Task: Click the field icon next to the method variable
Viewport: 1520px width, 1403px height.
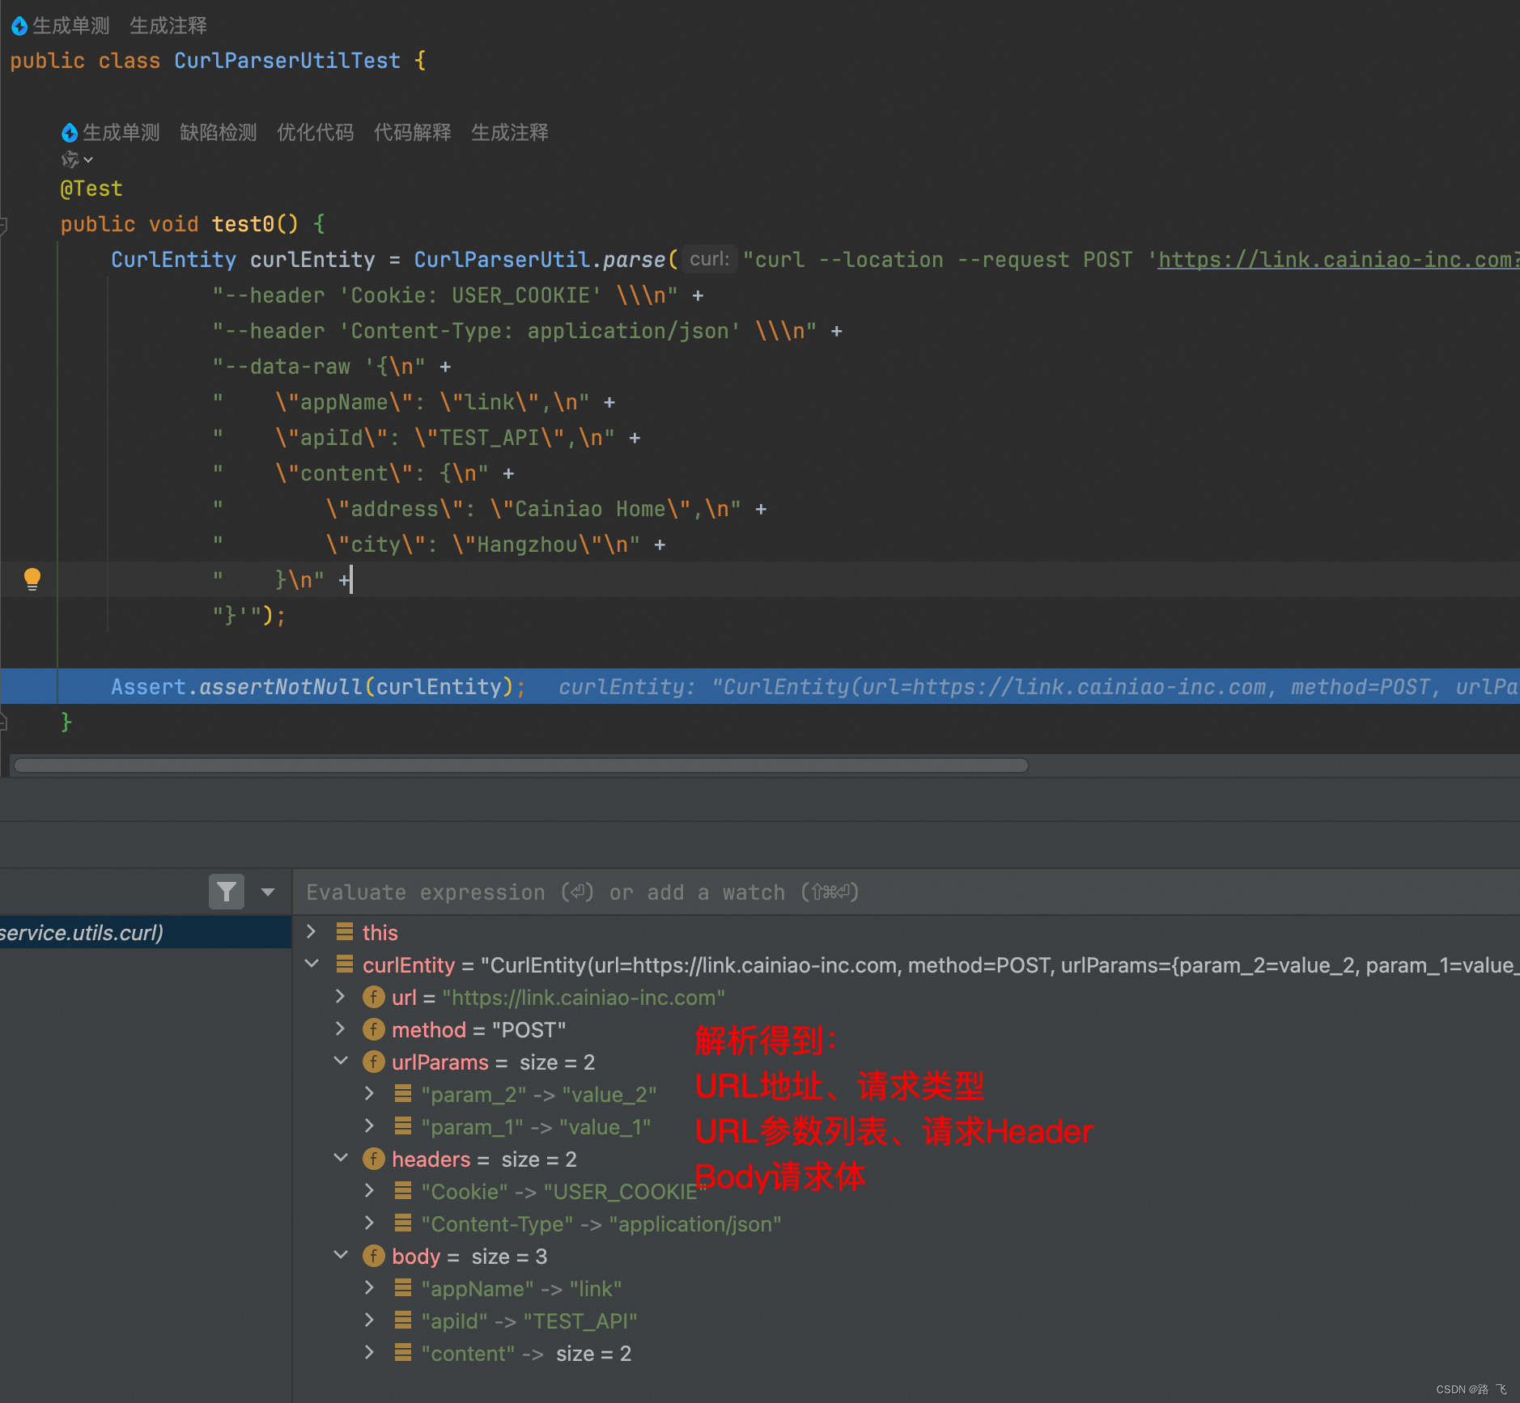Action: (x=374, y=1029)
